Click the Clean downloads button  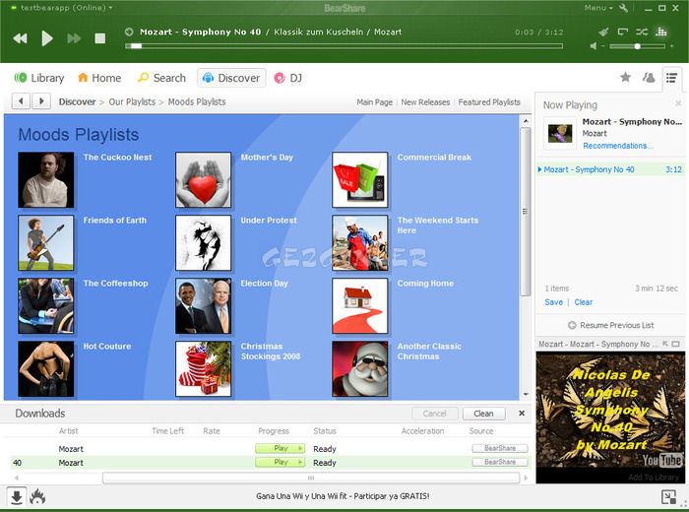coord(483,414)
